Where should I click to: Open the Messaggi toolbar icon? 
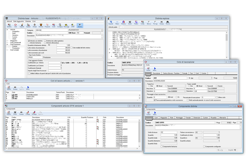tap(66, 25)
